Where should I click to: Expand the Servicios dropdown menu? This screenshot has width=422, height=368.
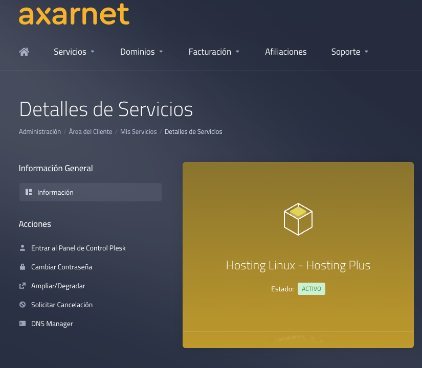(74, 52)
